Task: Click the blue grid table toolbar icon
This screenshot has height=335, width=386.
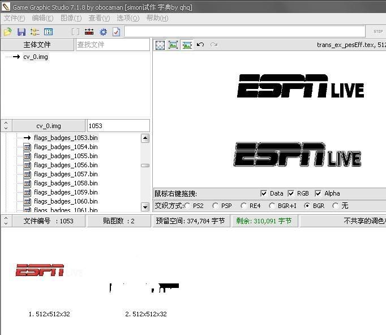Action: (48, 32)
